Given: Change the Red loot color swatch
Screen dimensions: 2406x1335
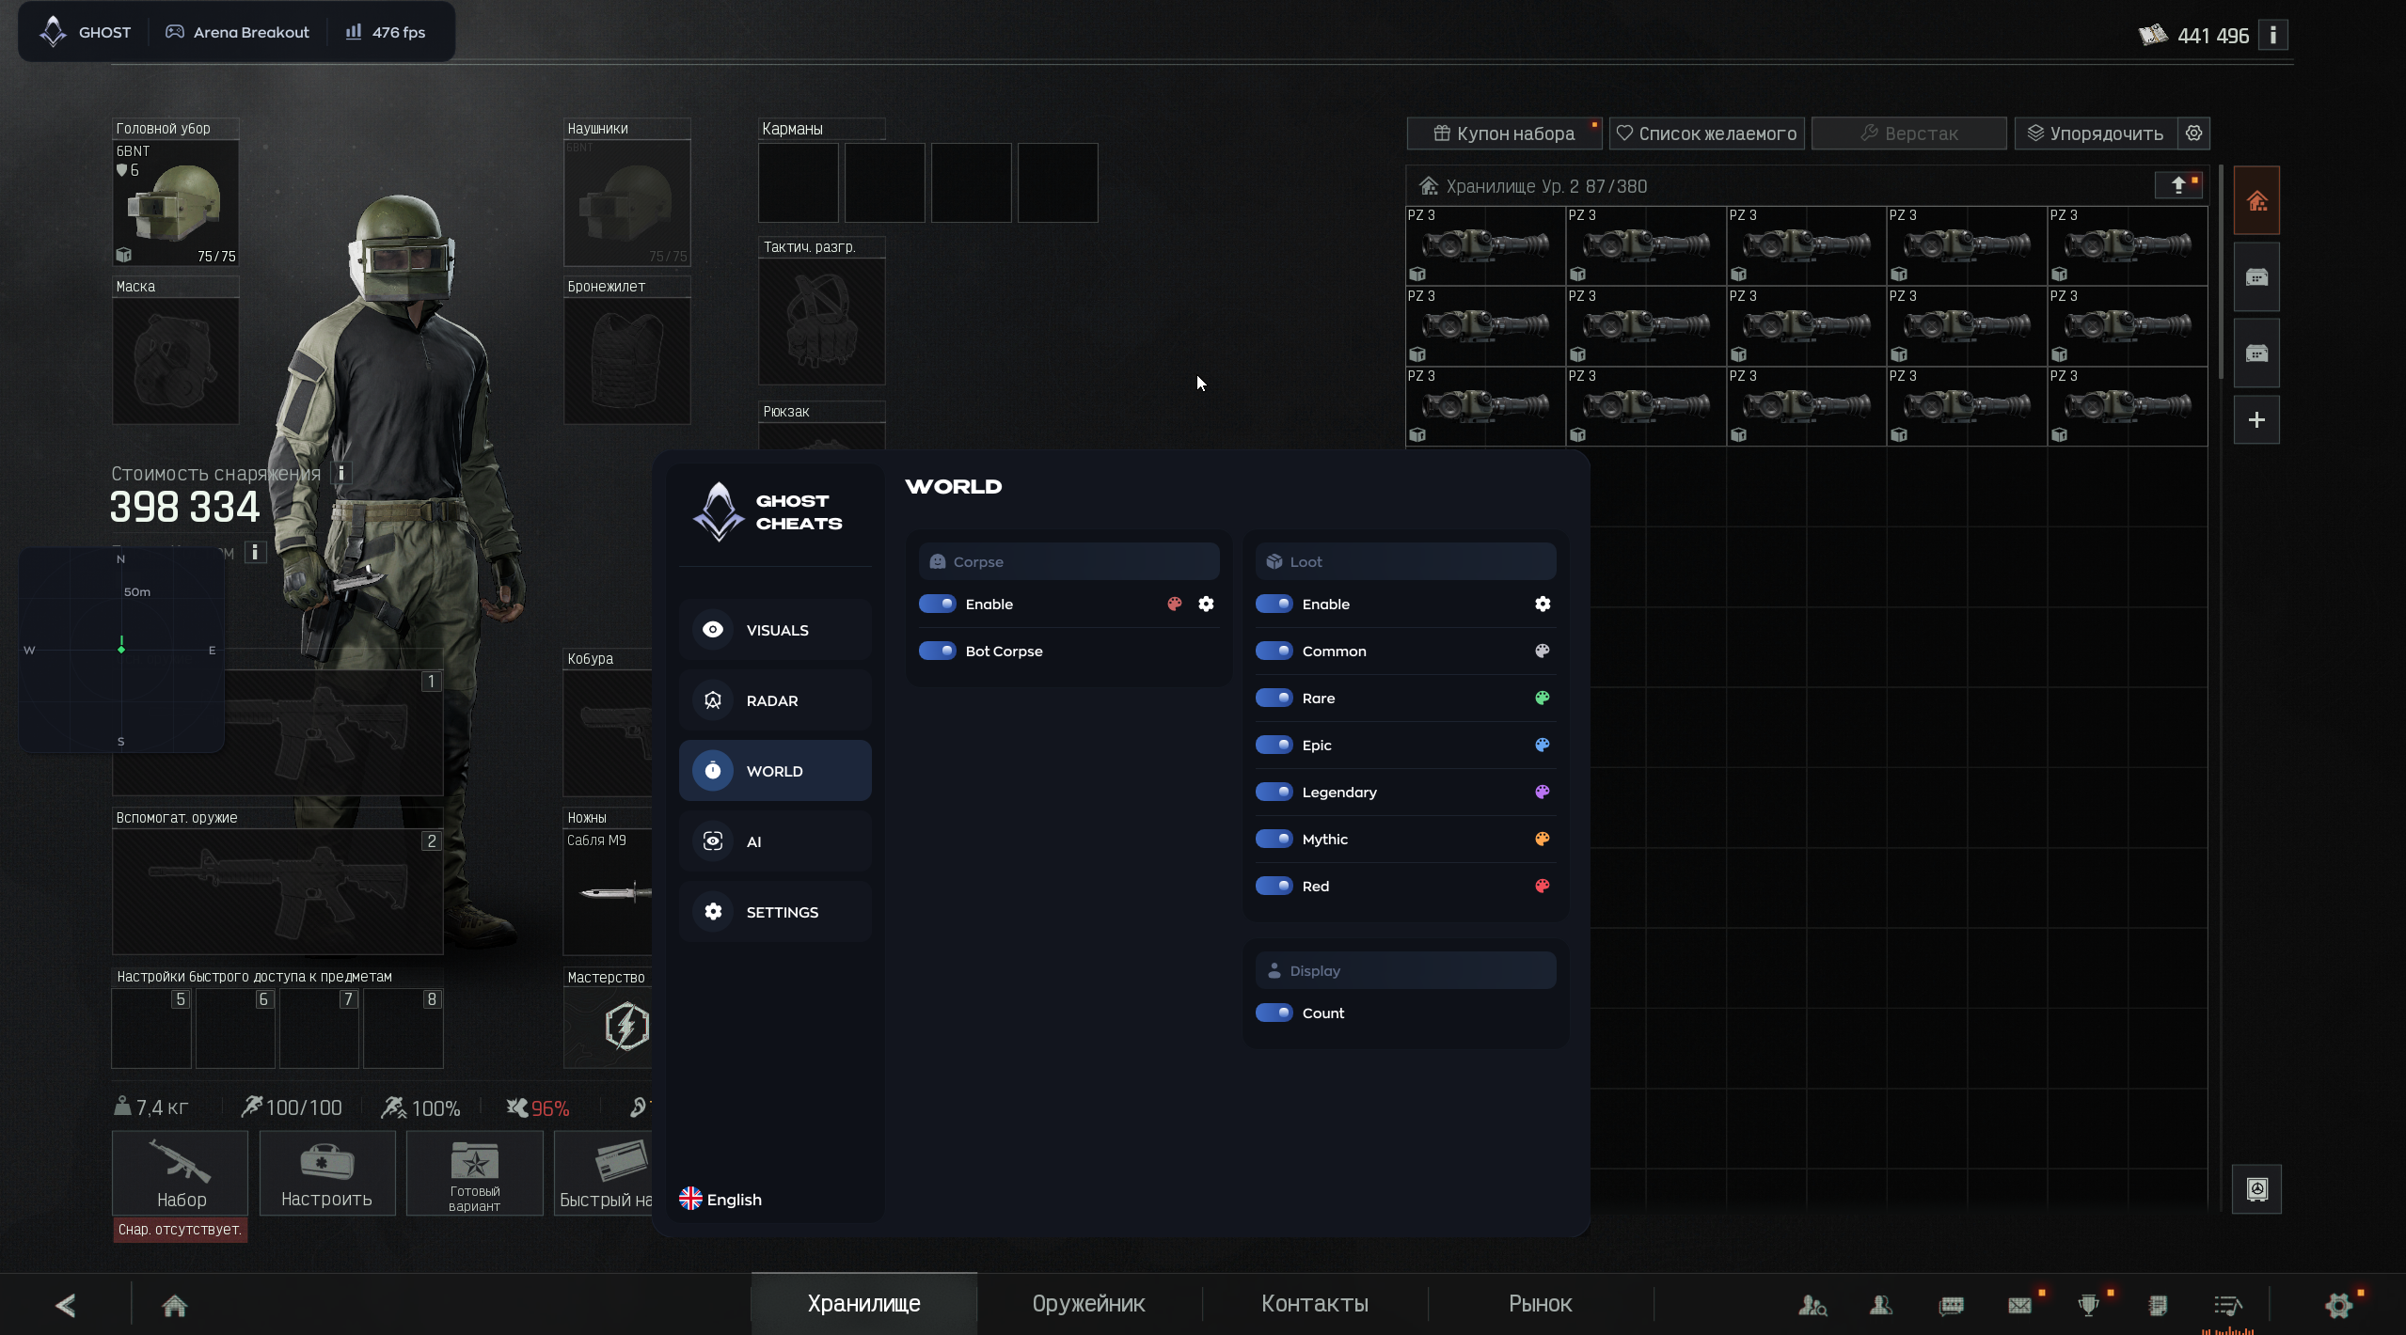Looking at the screenshot, I should pyautogui.click(x=1543, y=886).
